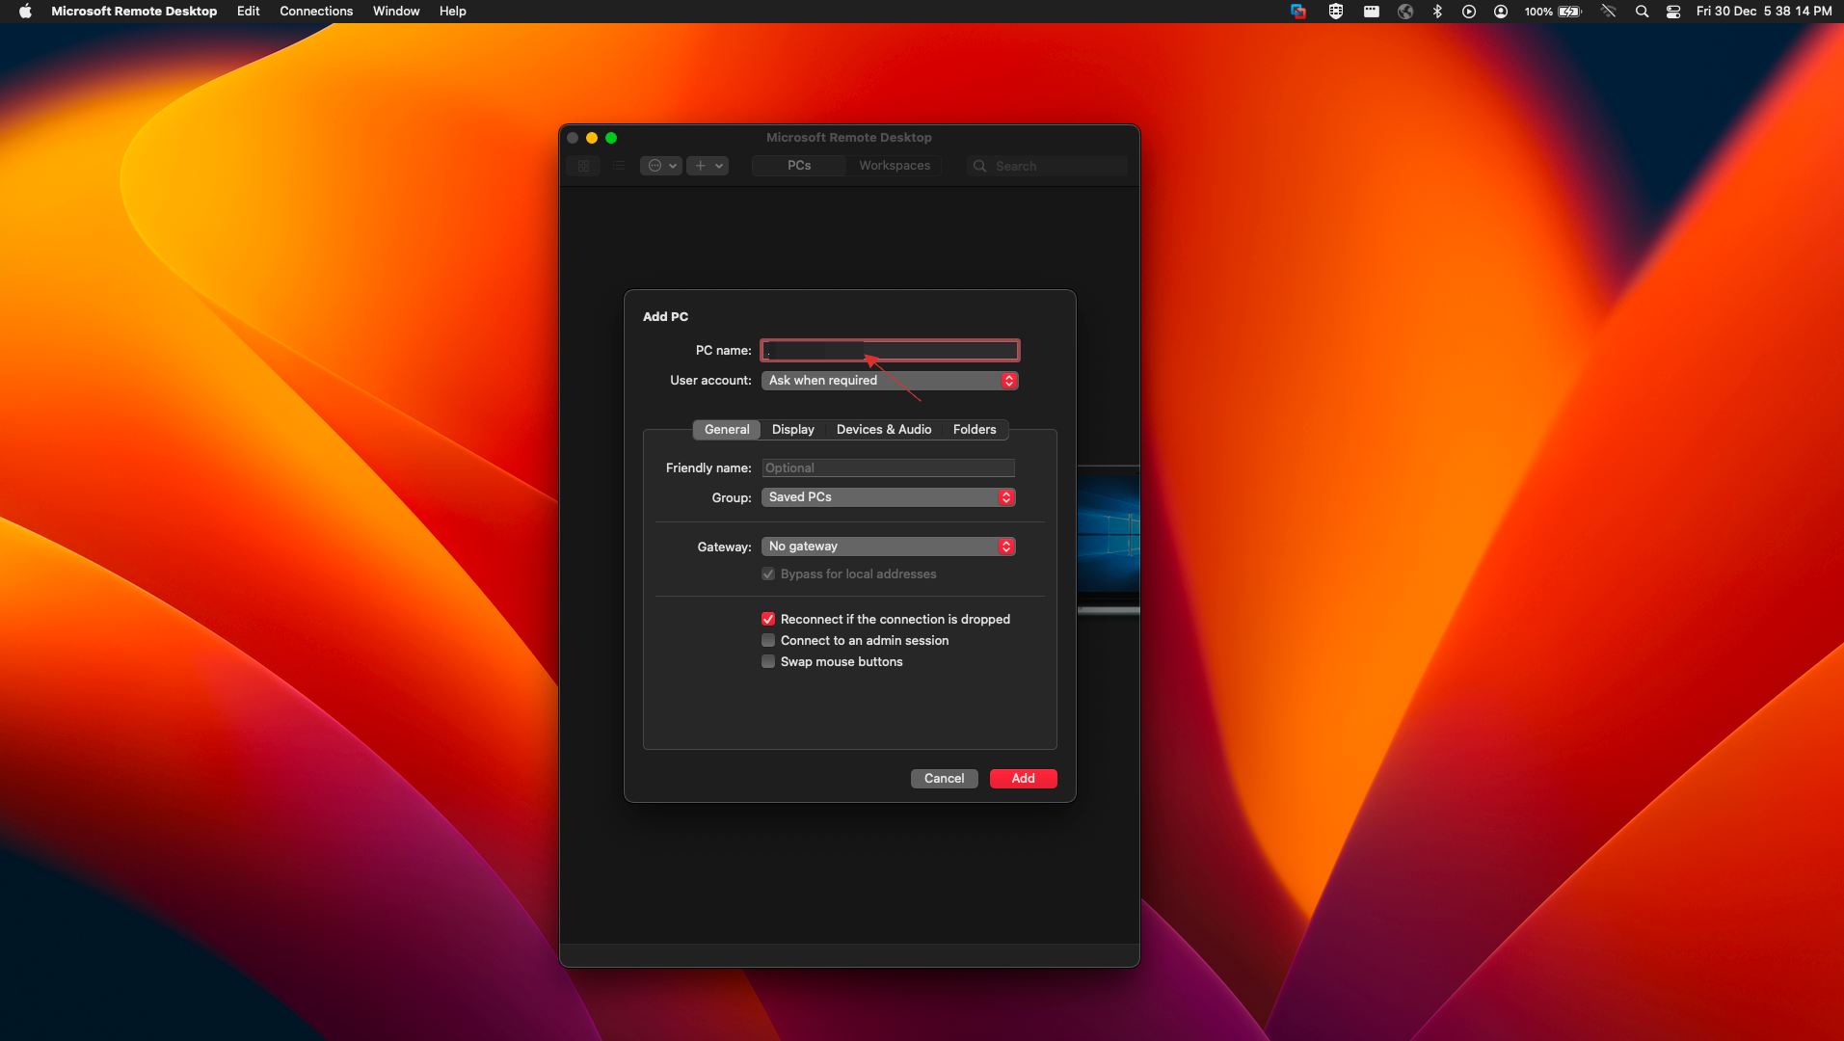Open the Help menu
1844x1041 pixels.
pos(453,12)
